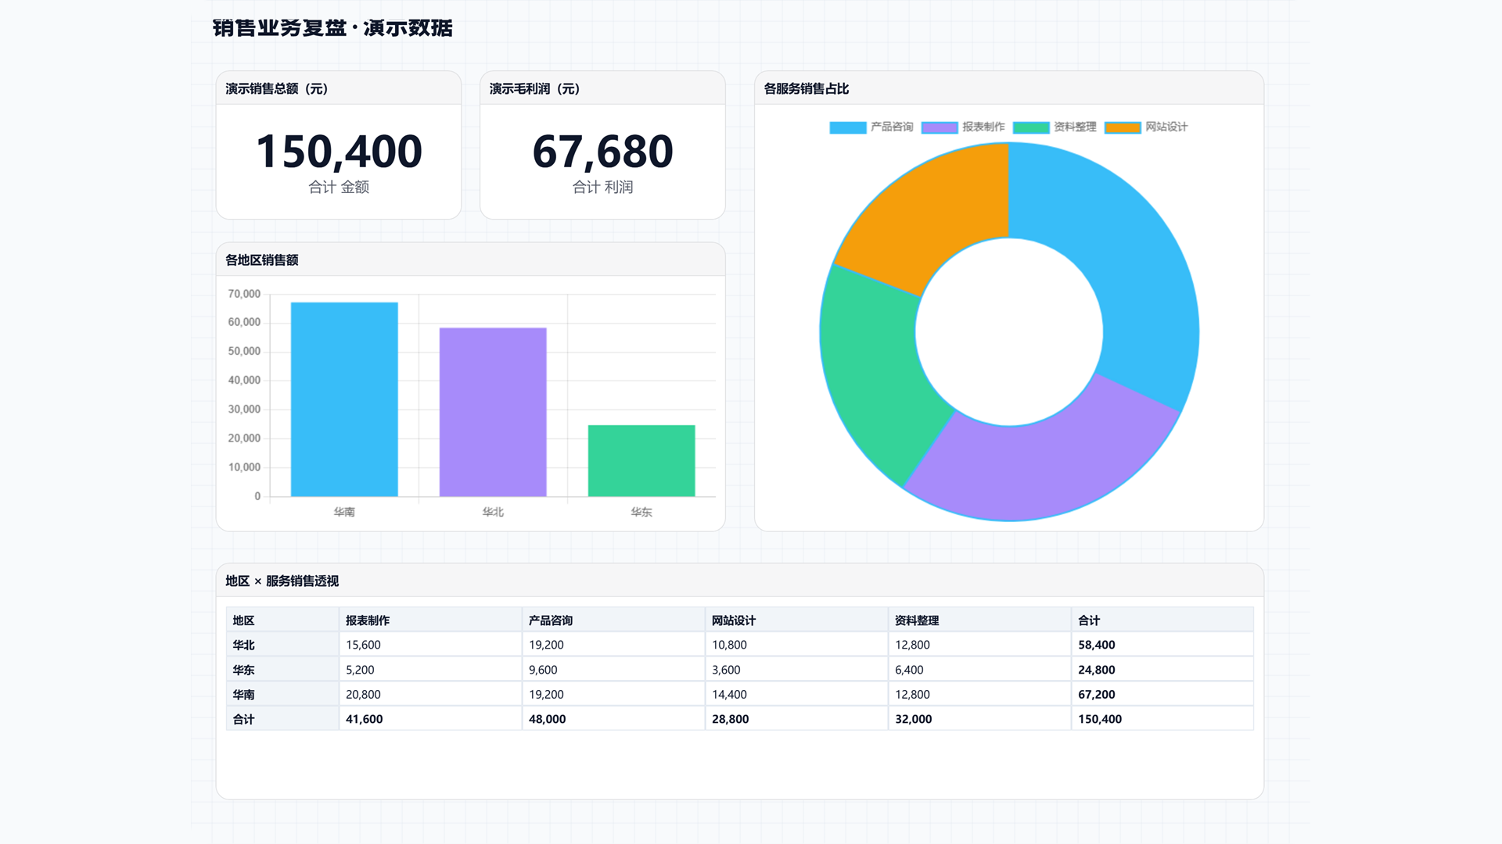Click the 各服务销售占比 card title
Viewport: 1502px width, 844px height.
point(807,88)
